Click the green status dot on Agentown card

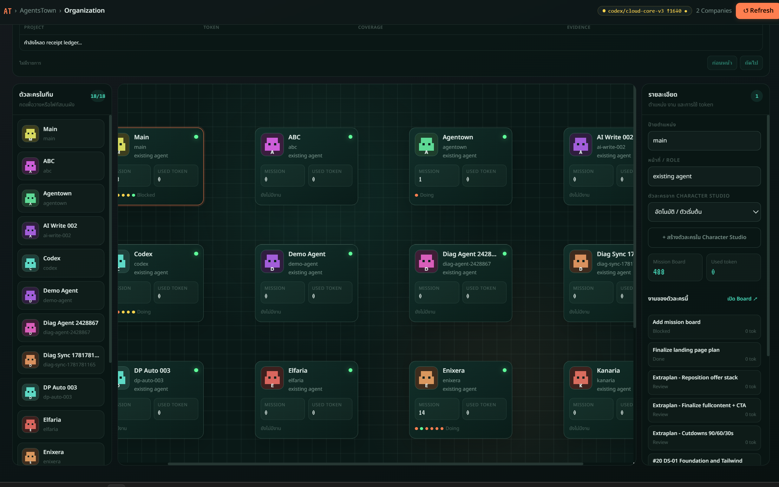(x=505, y=137)
